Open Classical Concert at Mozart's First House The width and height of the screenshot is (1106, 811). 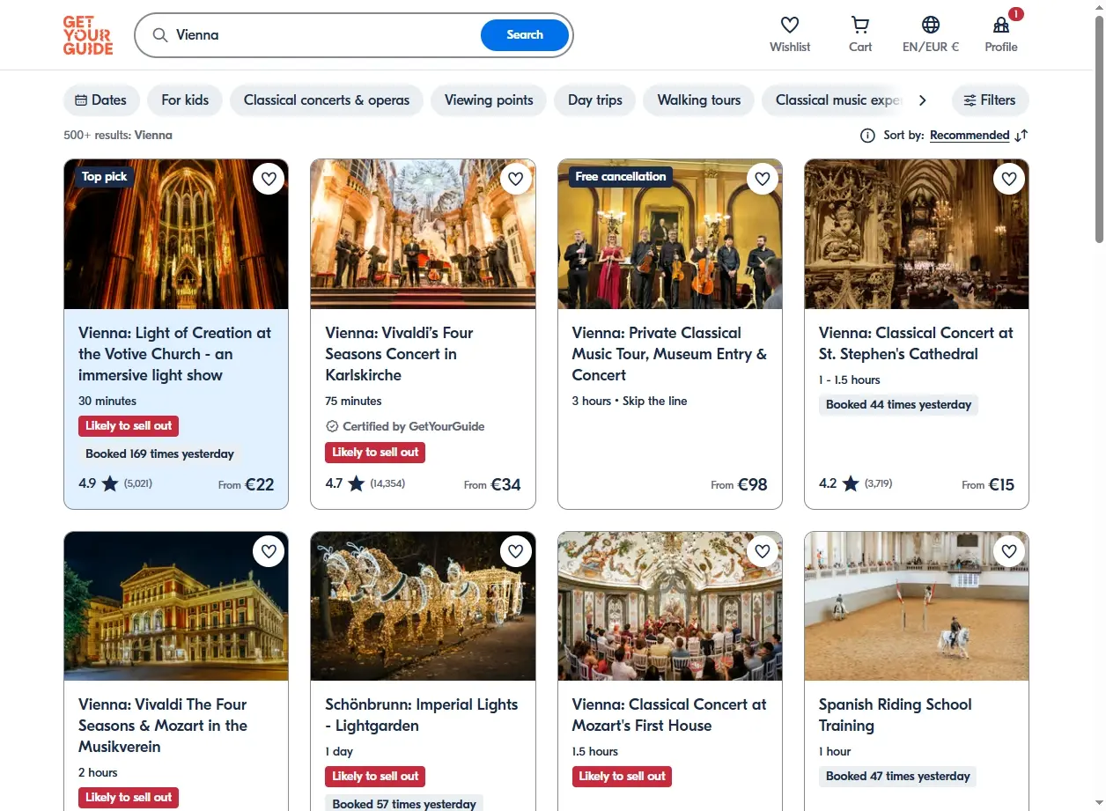click(669, 715)
